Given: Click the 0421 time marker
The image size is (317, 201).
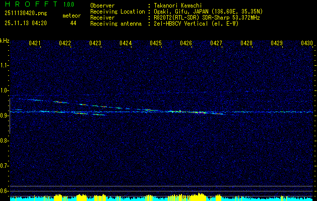Looking at the screenshot, I should [x=35, y=44].
